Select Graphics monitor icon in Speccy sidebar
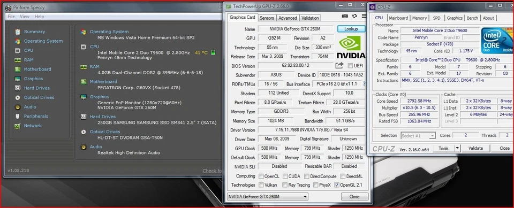The width and height of the screenshot is (514, 208). coord(18,79)
